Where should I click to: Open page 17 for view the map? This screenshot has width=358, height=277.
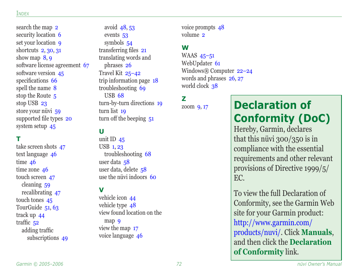click(135, 228)
